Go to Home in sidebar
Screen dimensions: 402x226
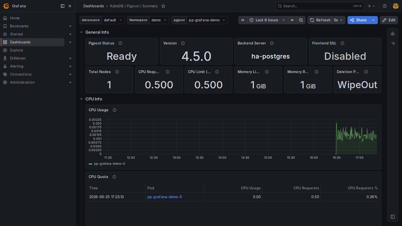click(15, 18)
